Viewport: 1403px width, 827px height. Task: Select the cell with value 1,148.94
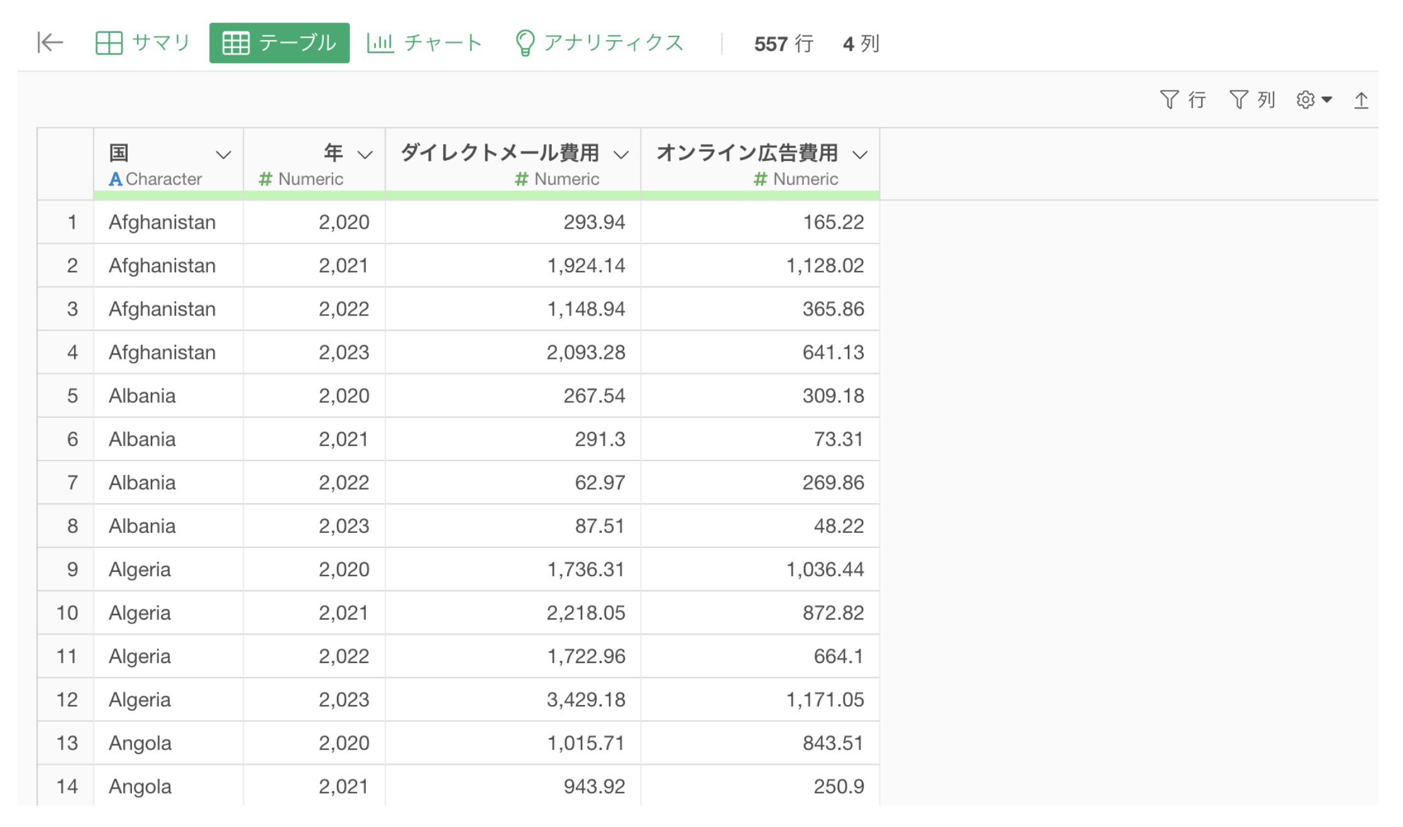pos(513,309)
